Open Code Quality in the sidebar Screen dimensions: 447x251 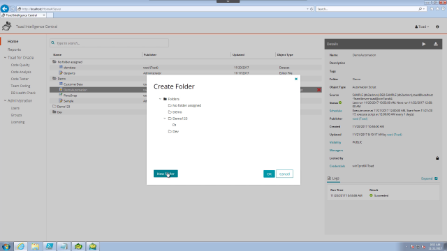(20, 65)
